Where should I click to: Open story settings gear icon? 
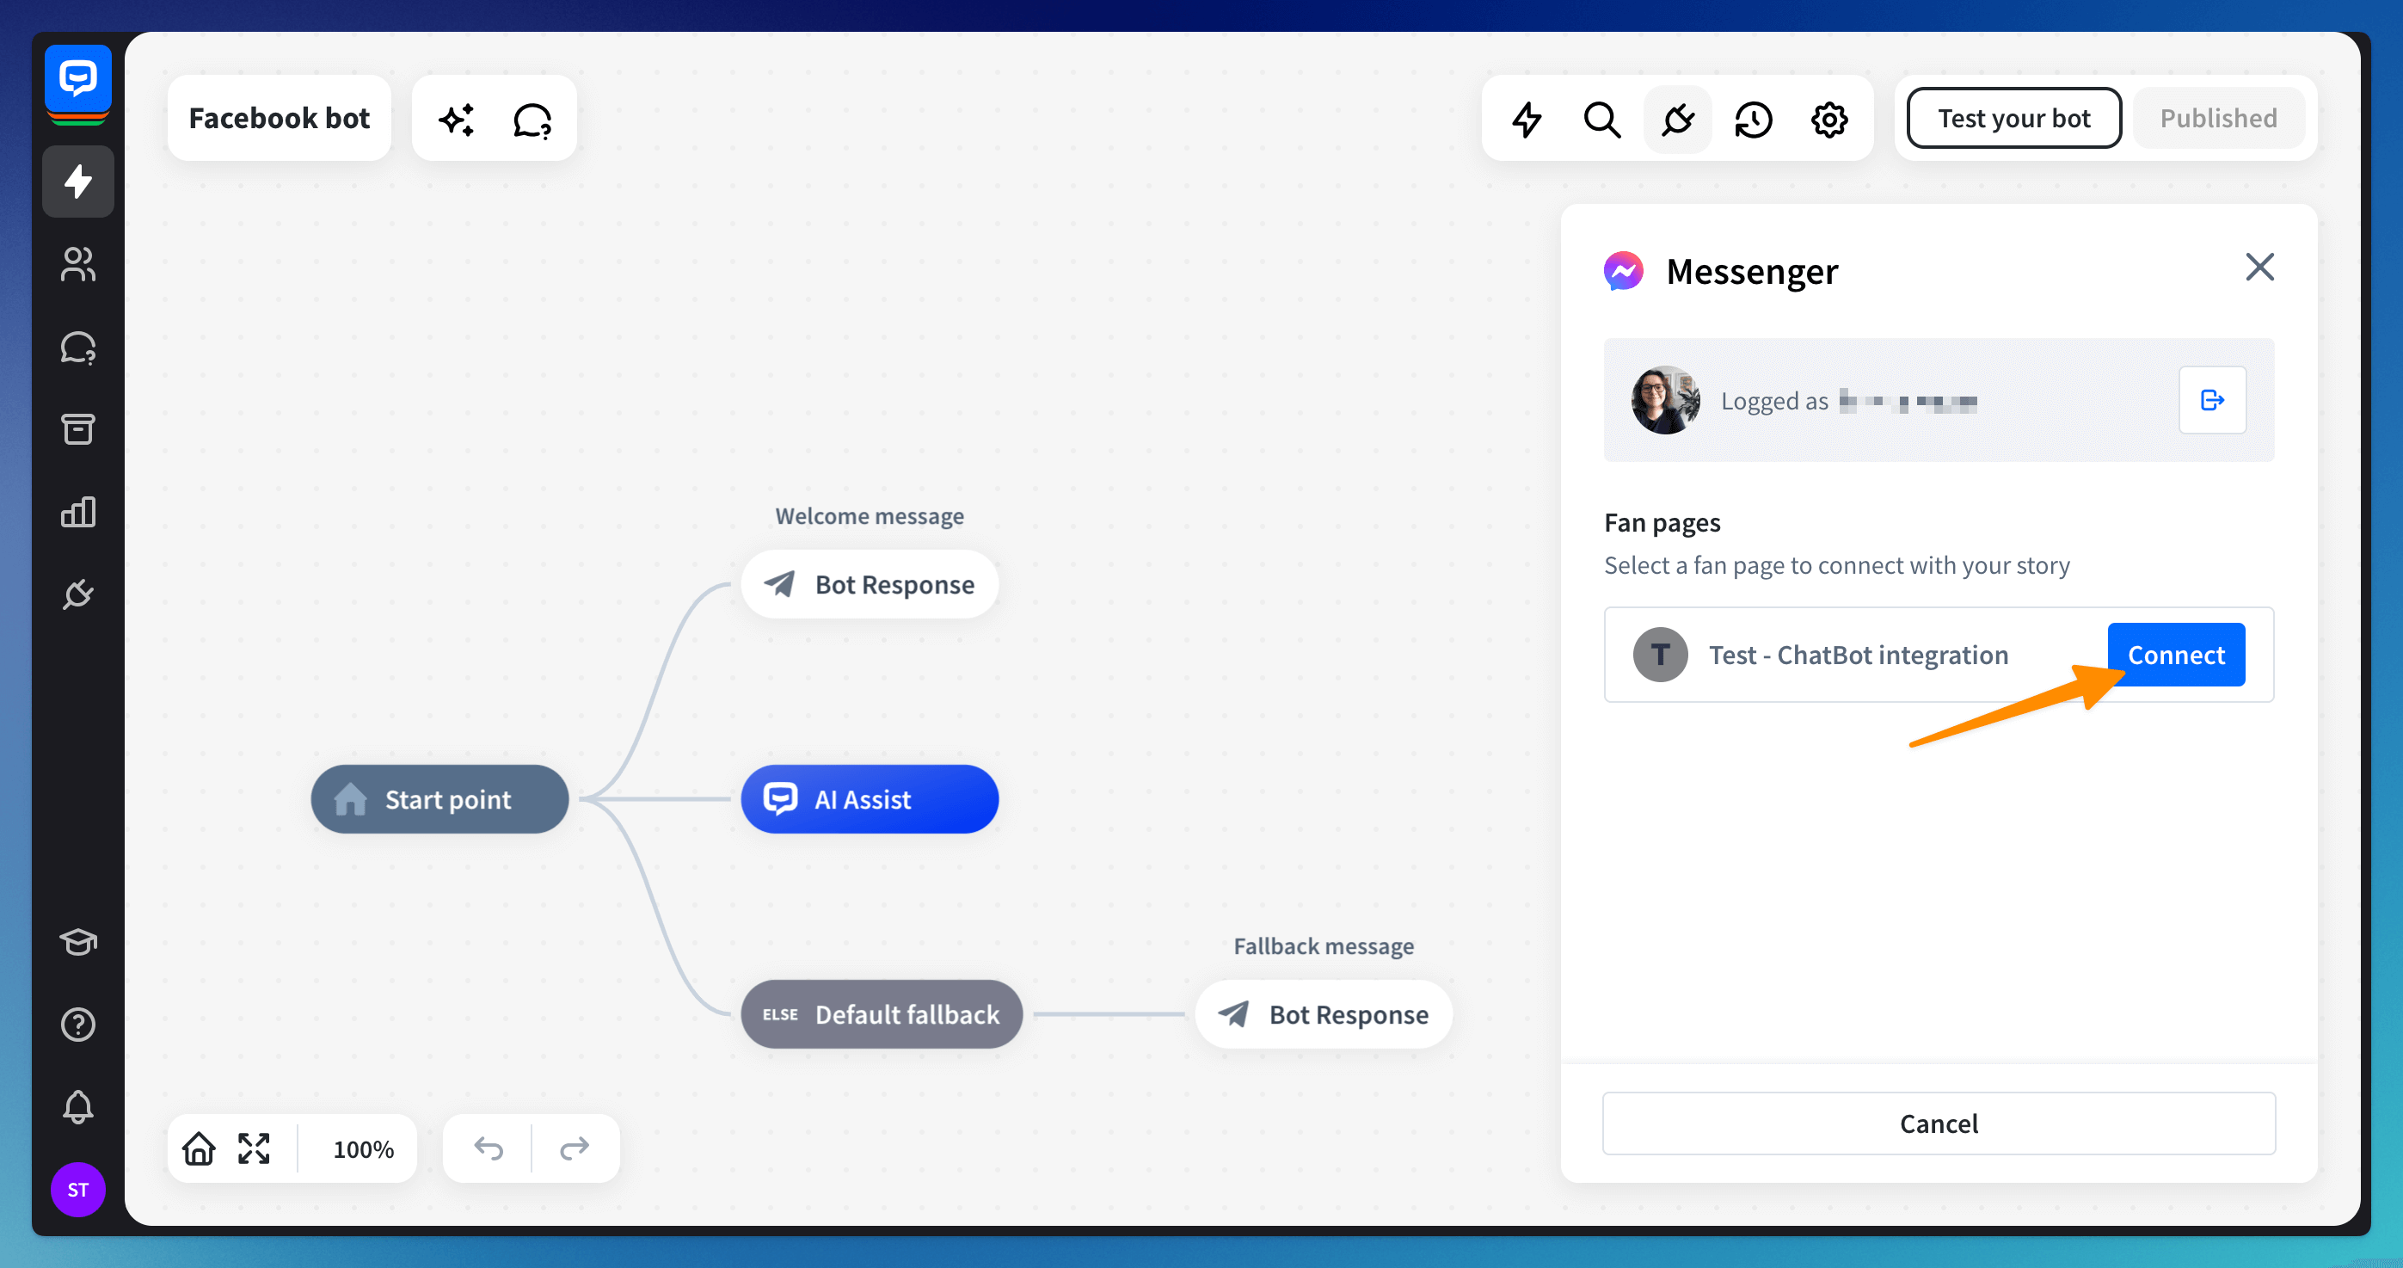click(x=1828, y=120)
